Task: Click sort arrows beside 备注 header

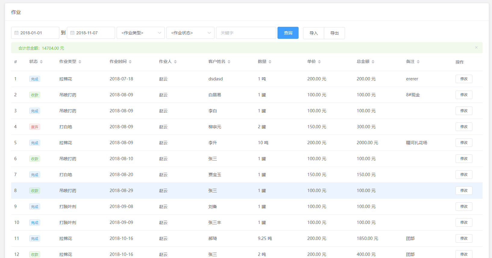Action: [x=418, y=62]
